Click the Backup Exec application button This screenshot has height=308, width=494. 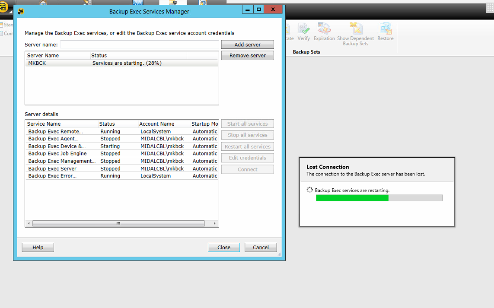(3, 7)
